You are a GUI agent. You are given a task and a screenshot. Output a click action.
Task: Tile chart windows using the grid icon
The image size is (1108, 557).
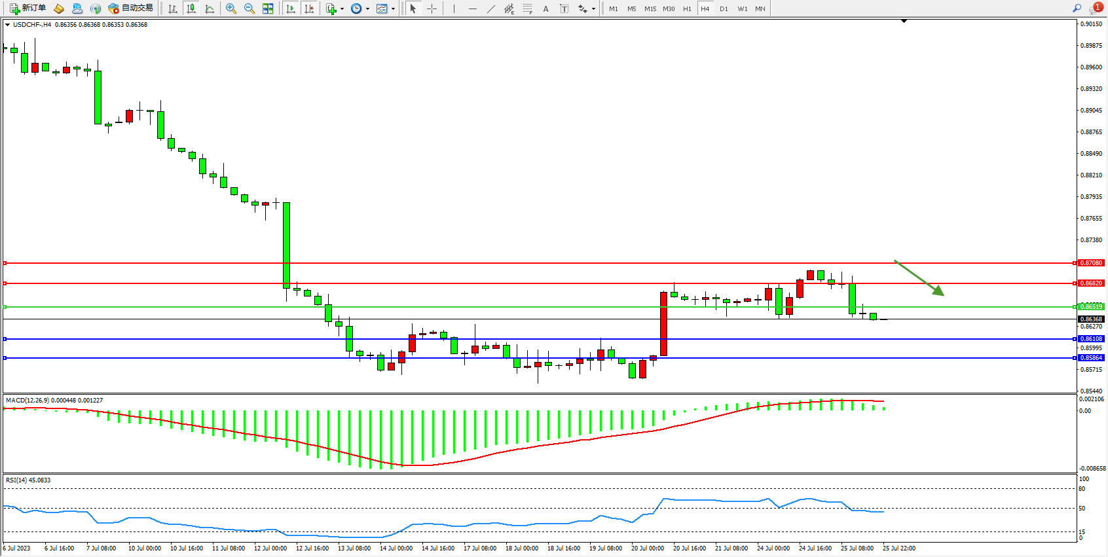tap(268, 9)
